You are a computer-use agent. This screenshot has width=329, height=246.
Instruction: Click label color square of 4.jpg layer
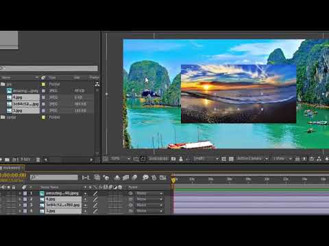pos(25,200)
